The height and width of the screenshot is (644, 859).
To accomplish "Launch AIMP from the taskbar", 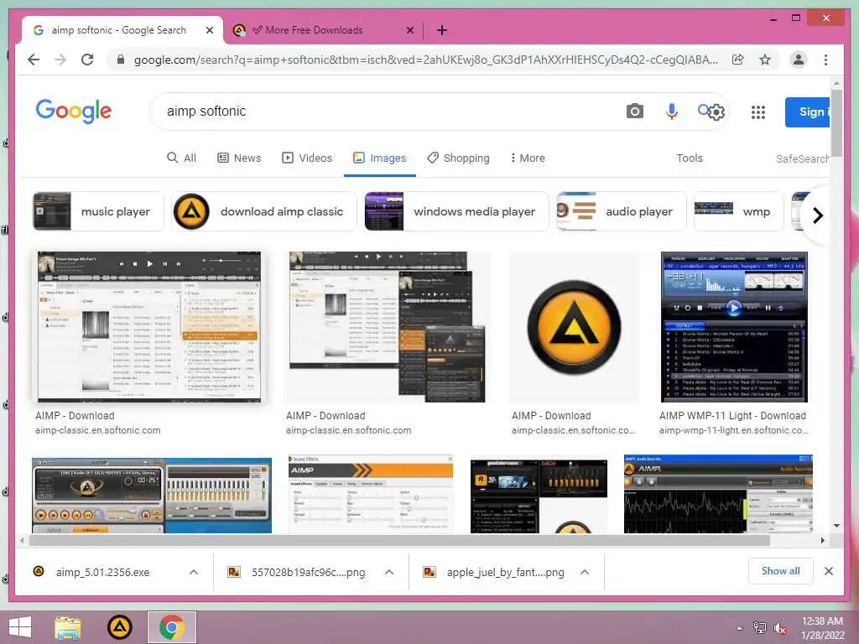I will click(119, 627).
